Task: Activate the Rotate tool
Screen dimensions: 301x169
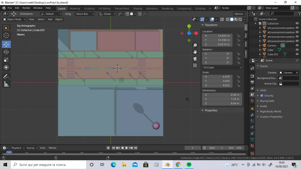Action: [x=6, y=52]
